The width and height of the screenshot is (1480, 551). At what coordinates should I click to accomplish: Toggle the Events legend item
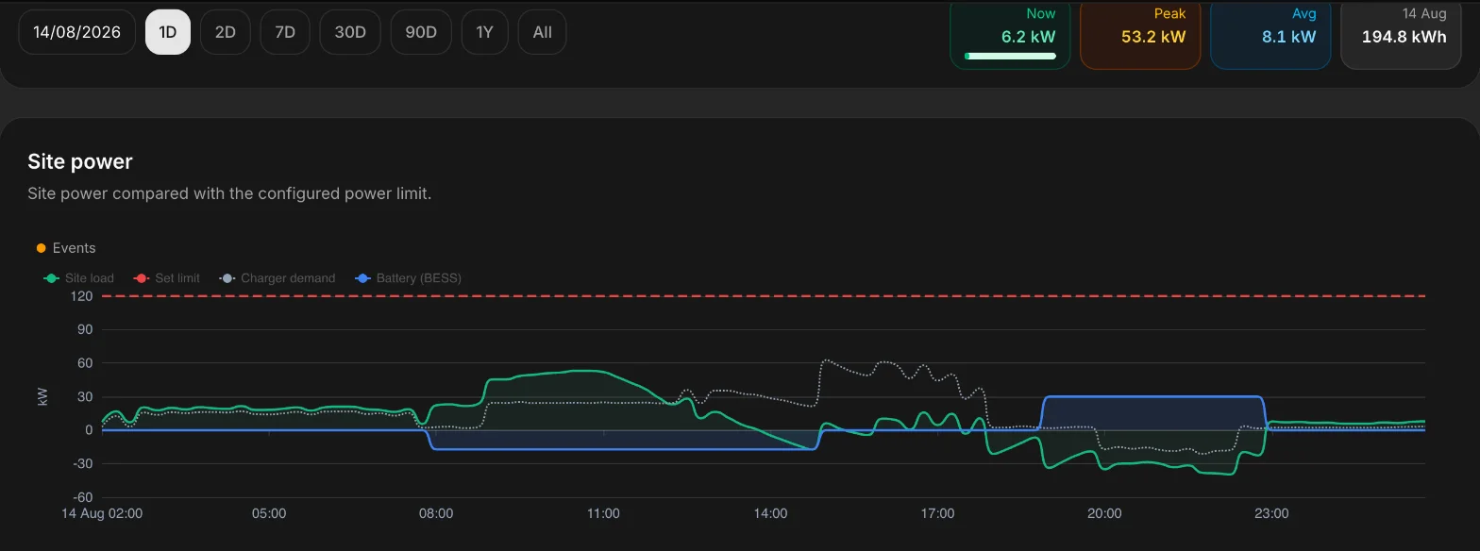[x=66, y=248]
